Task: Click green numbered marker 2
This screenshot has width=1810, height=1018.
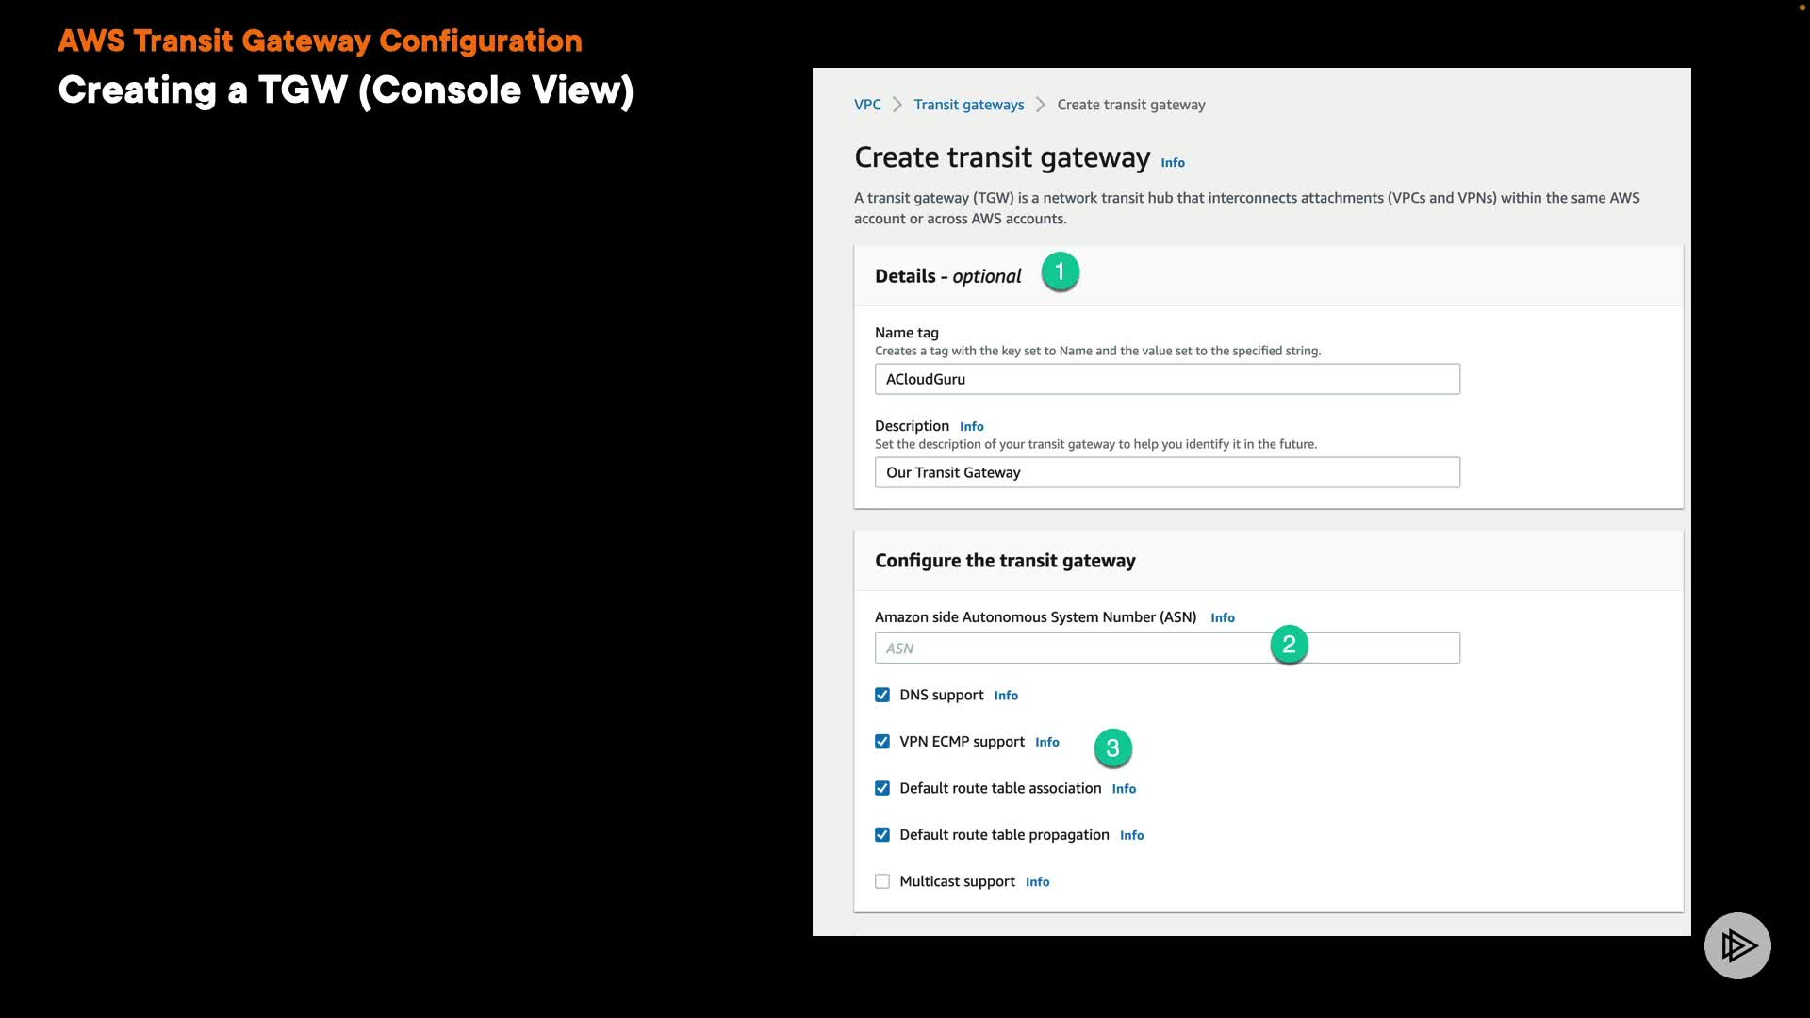Action: pyautogui.click(x=1289, y=645)
